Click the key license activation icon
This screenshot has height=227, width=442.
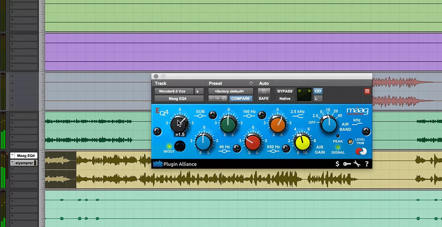click(x=347, y=164)
